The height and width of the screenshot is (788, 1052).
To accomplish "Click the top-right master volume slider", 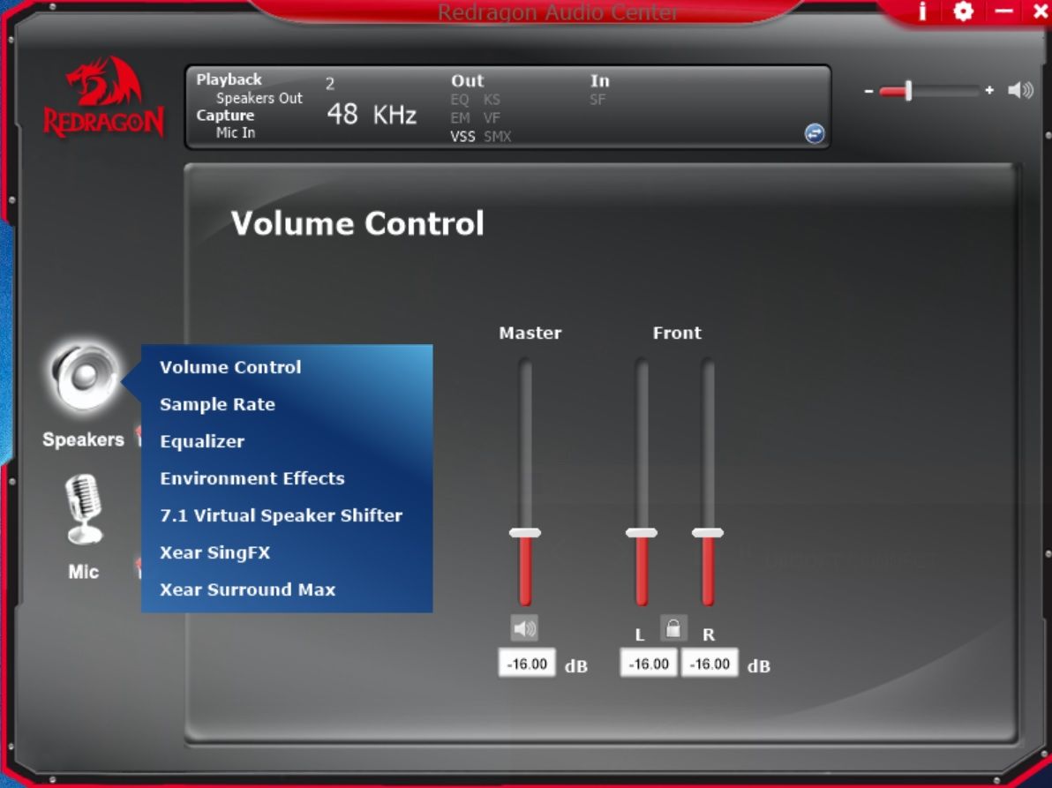I will click(x=928, y=91).
